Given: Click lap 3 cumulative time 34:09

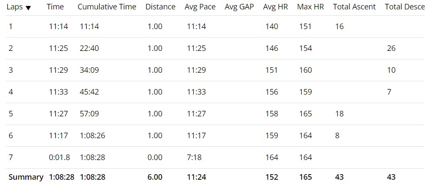Looking at the screenshot, I should 89,70.
